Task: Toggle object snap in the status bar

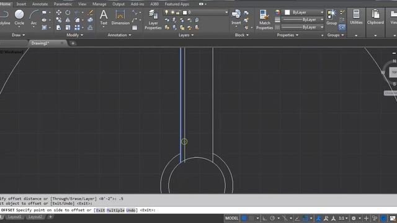Action: point(306,218)
